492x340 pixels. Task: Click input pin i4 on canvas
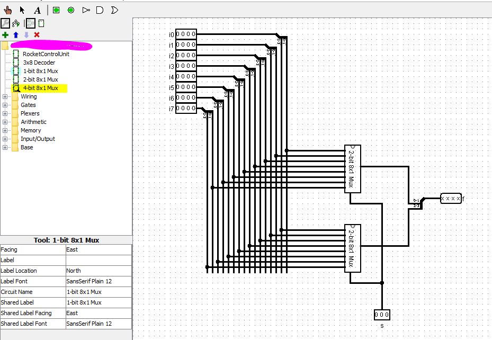point(186,77)
